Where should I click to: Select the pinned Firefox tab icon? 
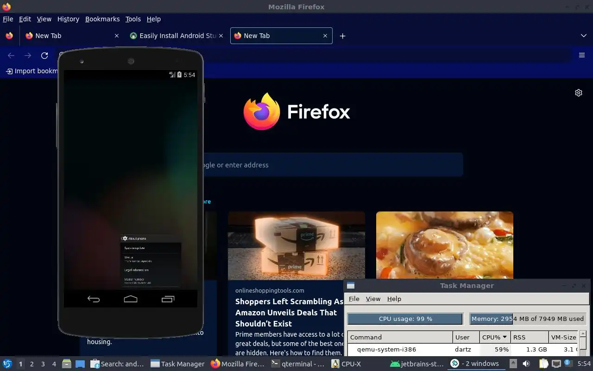click(x=9, y=36)
